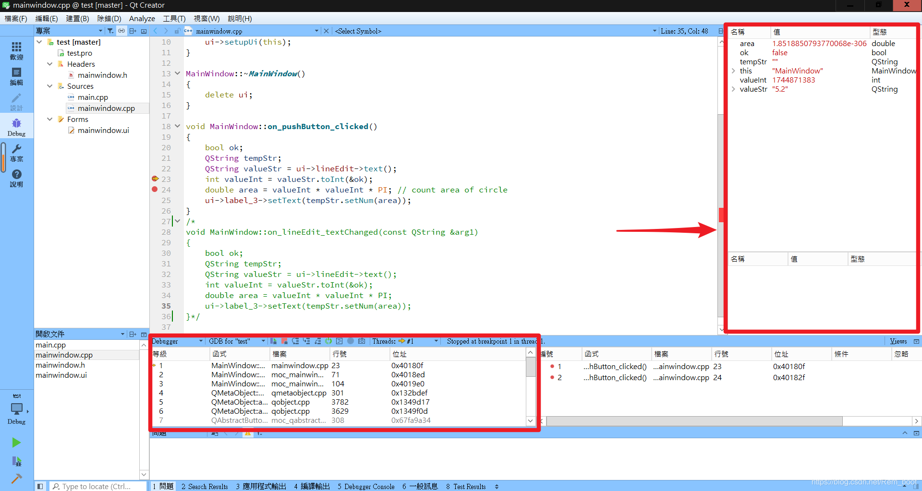Image resolution: width=922 pixels, height=491 pixels.
Task: Toggle the breakpoint at line 24
Action: tap(155, 189)
